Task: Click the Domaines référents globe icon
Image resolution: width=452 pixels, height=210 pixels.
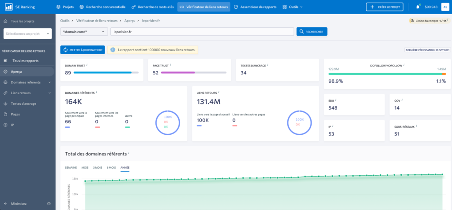Action: click(x=5, y=82)
